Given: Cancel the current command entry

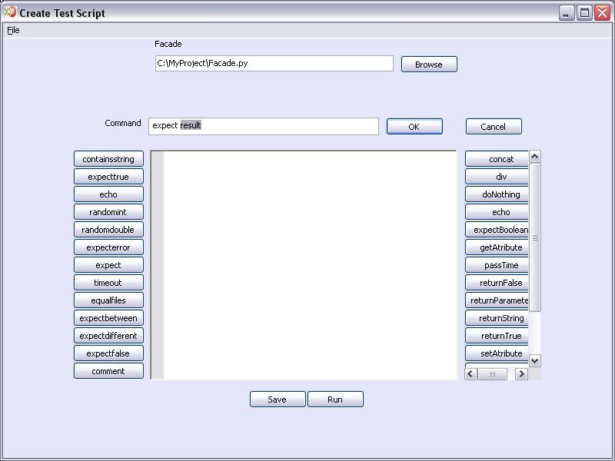Looking at the screenshot, I should [x=493, y=126].
